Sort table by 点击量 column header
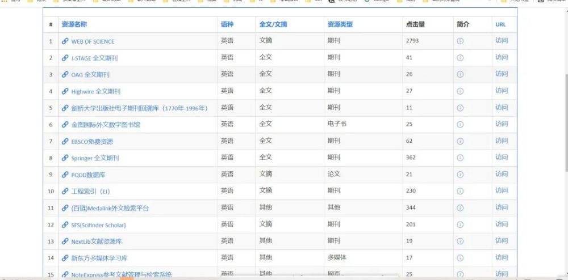Image resolution: width=568 pixels, height=280 pixels. click(x=415, y=24)
